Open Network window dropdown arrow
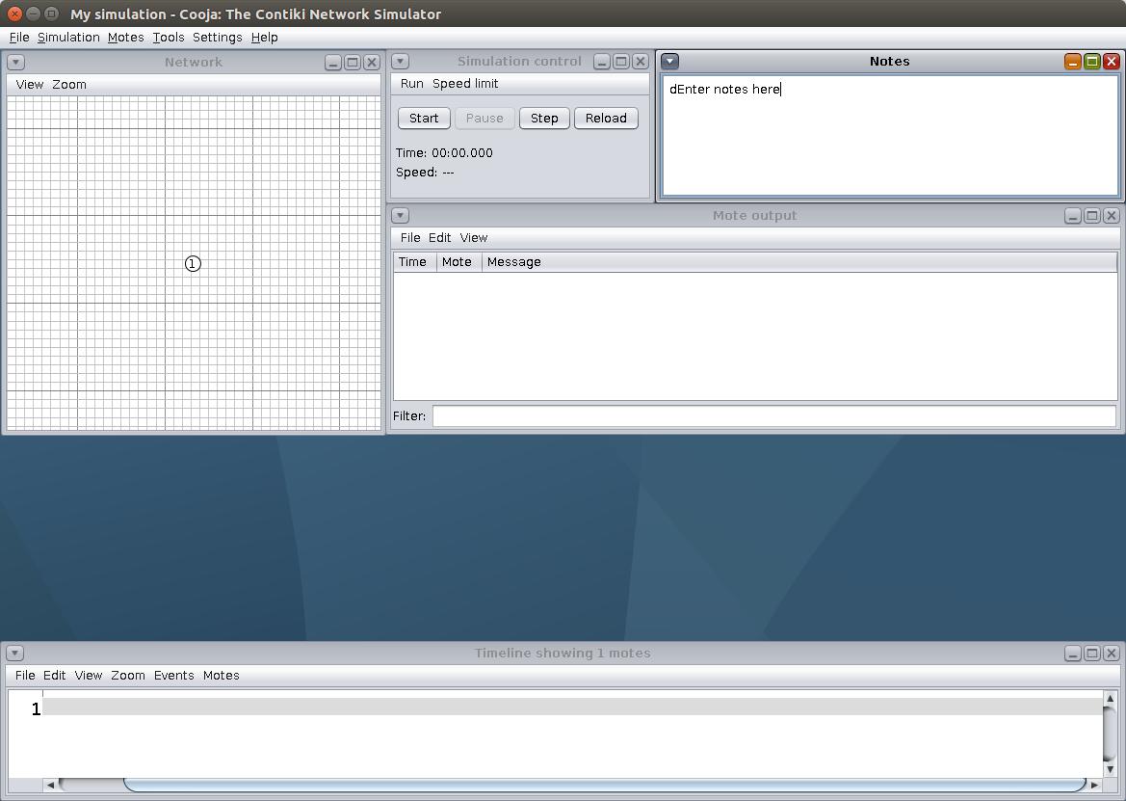The width and height of the screenshot is (1126, 801). (15, 63)
